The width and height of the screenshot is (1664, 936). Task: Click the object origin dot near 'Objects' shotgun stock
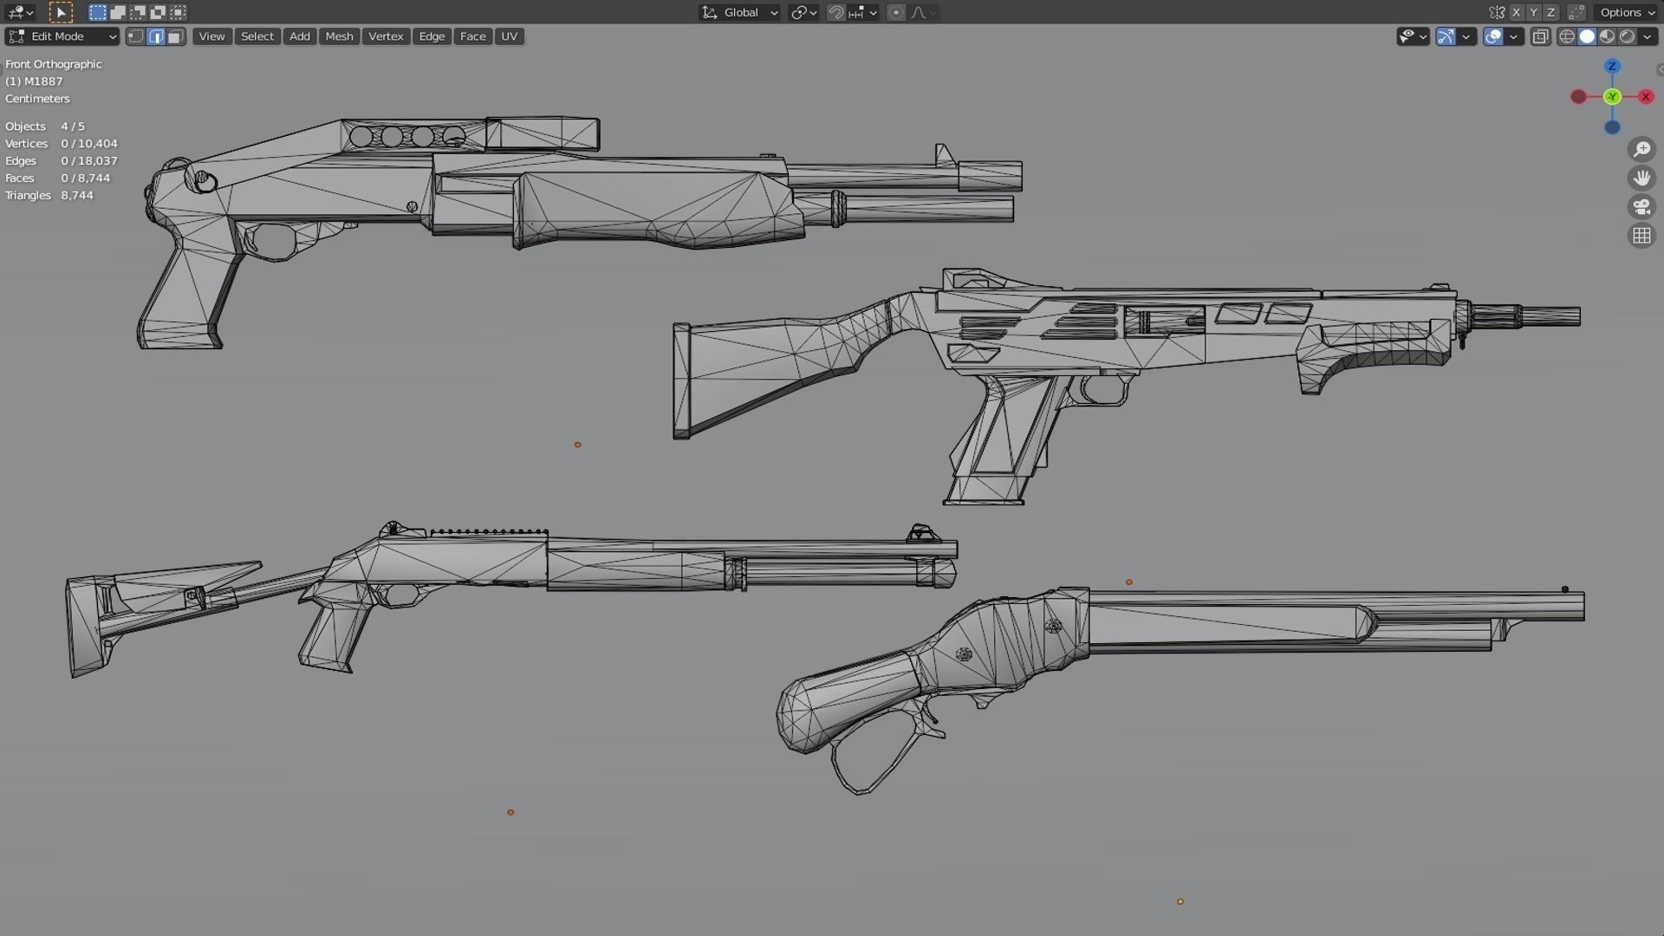pos(578,445)
